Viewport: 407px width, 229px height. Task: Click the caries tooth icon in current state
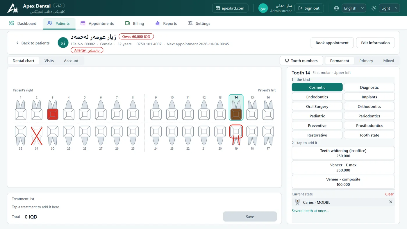[x=297, y=202]
